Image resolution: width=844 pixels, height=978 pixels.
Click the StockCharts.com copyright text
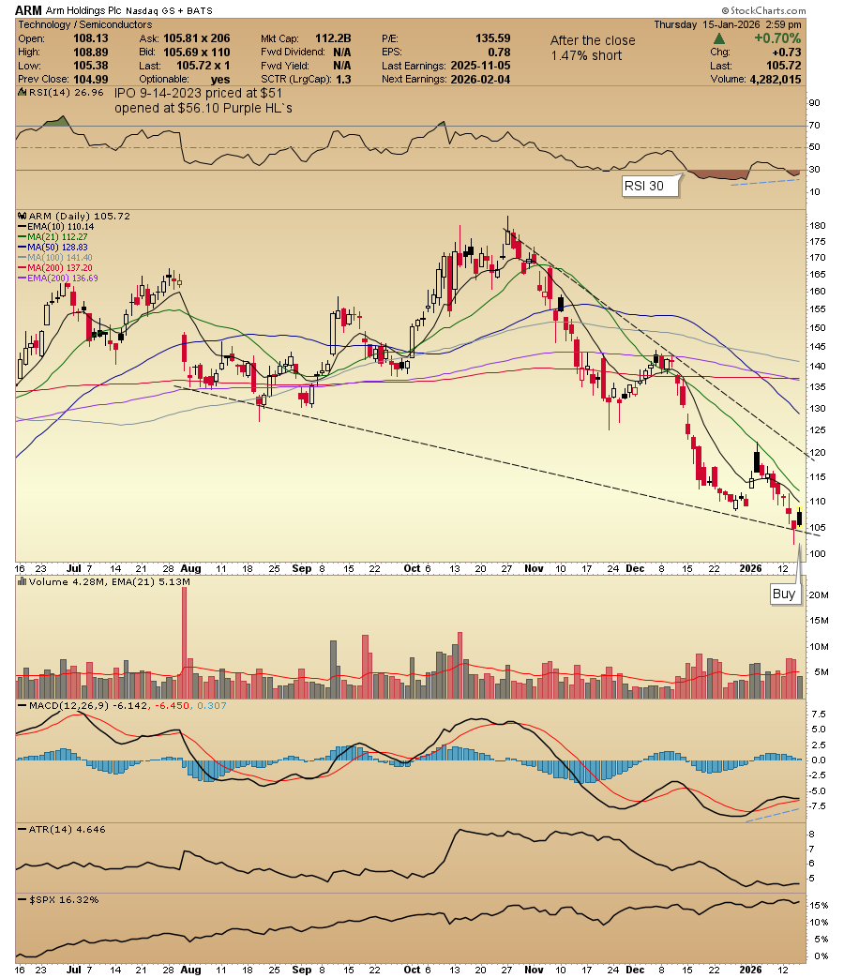(x=763, y=10)
